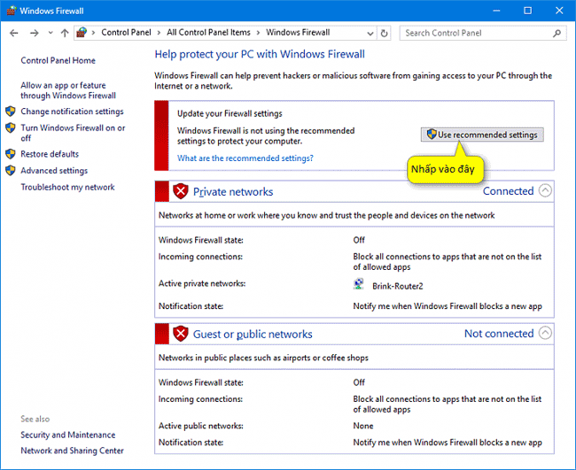Click Active private networks label
The width and height of the screenshot is (576, 470).
(x=202, y=283)
